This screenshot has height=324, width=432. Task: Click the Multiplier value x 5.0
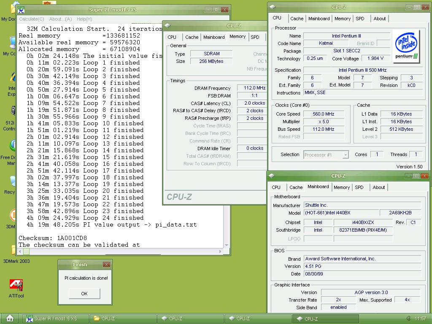click(x=324, y=121)
